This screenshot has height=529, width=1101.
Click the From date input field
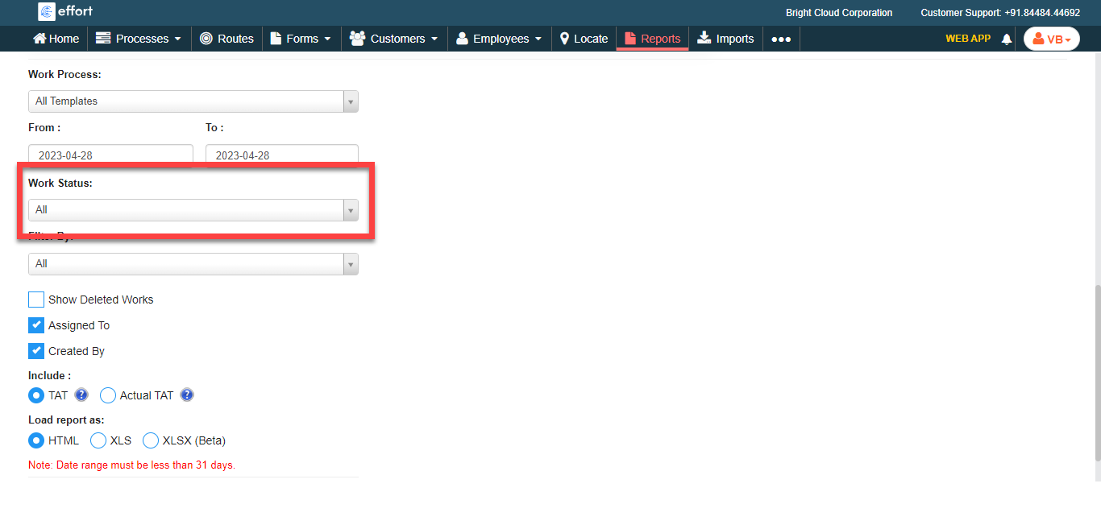(110, 155)
